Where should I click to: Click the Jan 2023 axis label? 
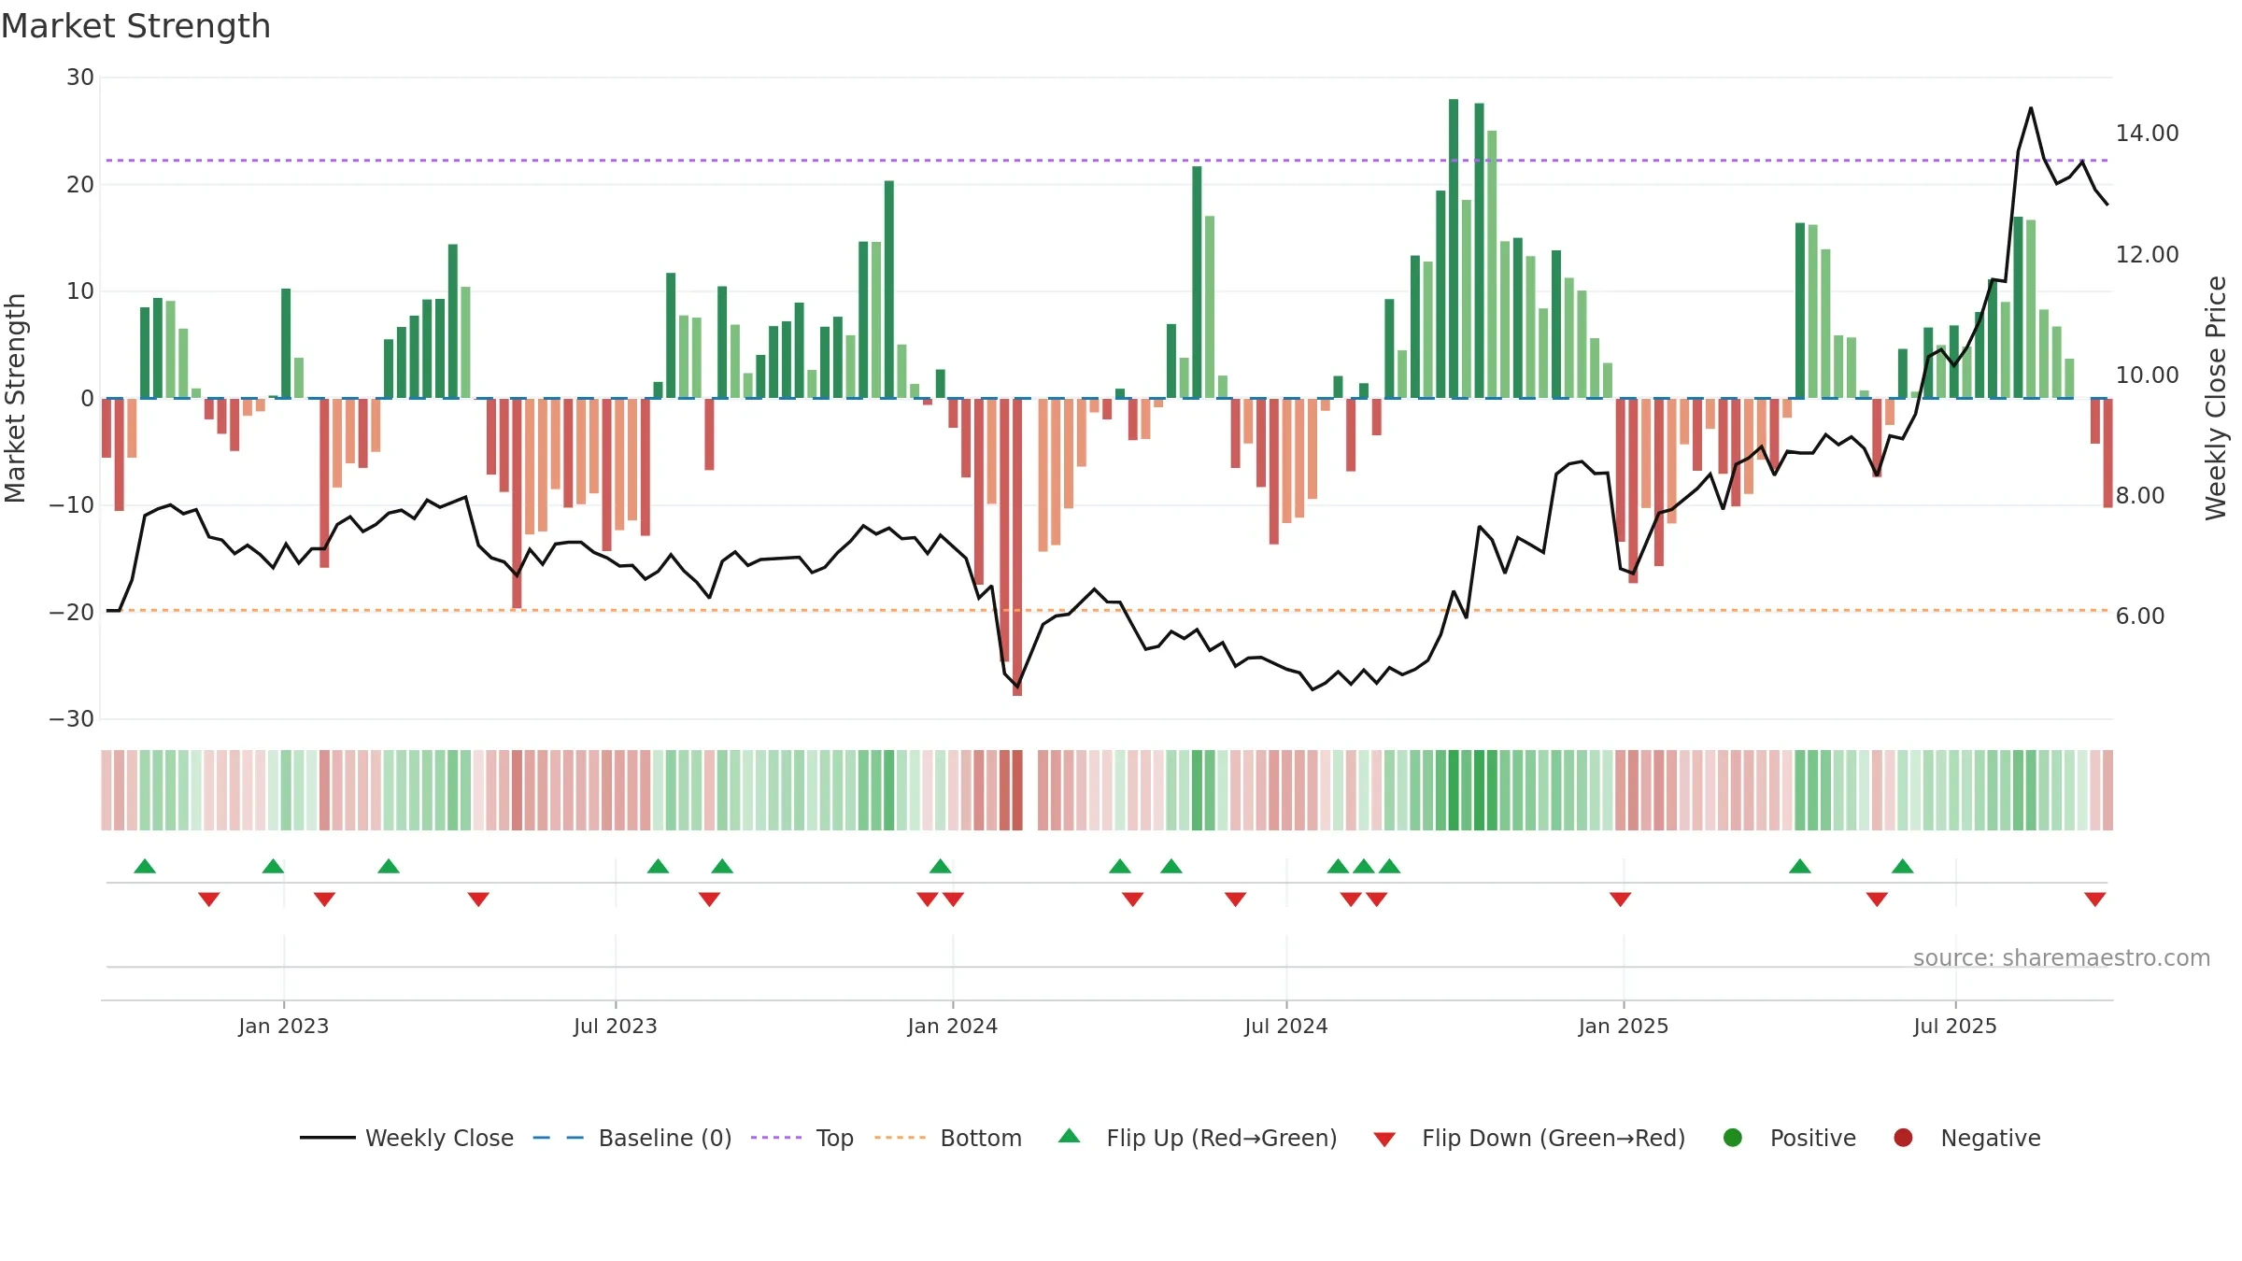tap(283, 1026)
